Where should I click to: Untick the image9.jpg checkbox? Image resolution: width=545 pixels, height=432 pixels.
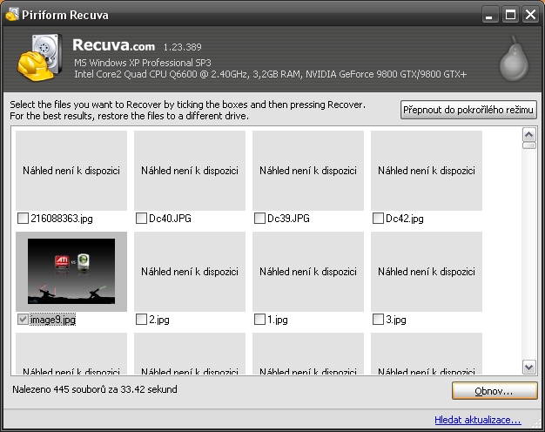pyautogui.click(x=23, y=320)
